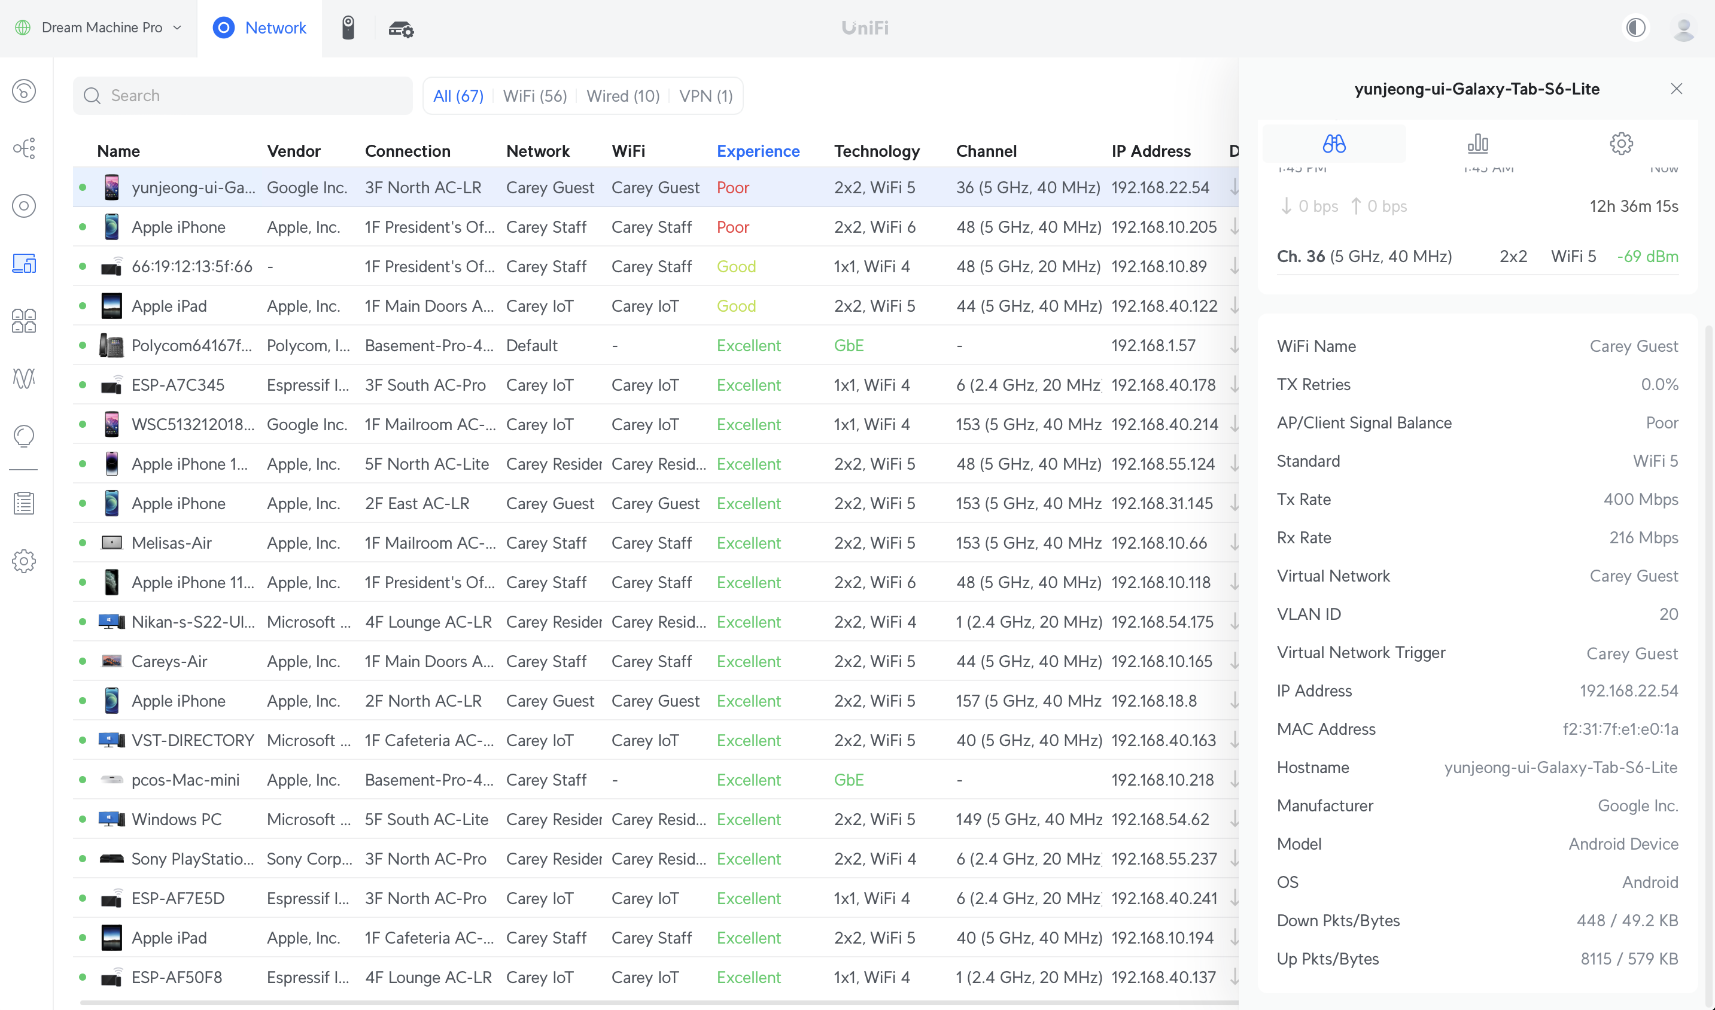
Task: Click the client Search field
Action: pos(243,96)
